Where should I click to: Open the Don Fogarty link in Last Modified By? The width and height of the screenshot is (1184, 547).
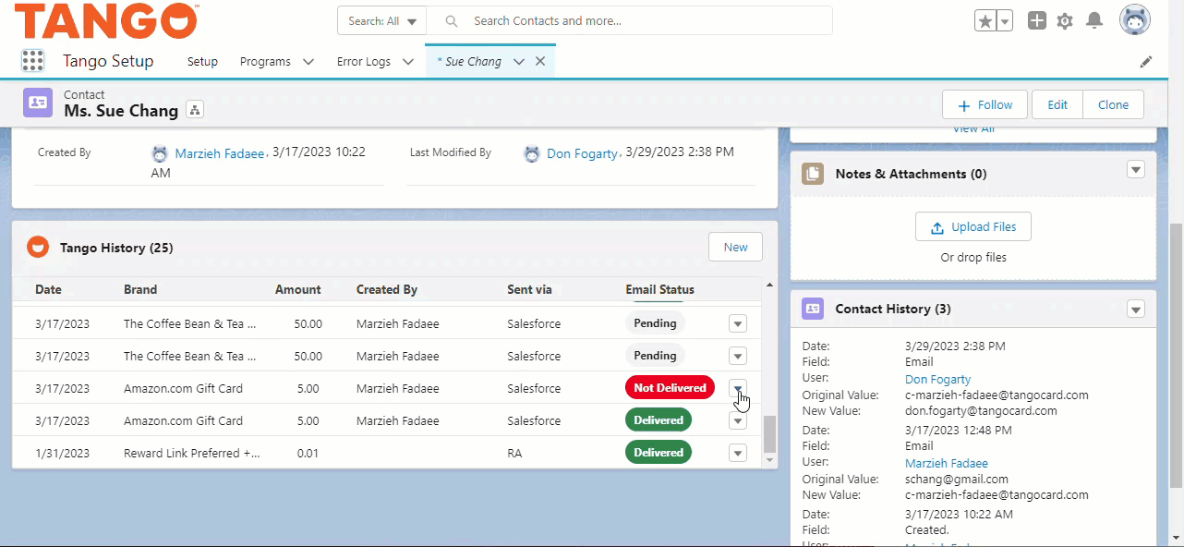(582, 154)
